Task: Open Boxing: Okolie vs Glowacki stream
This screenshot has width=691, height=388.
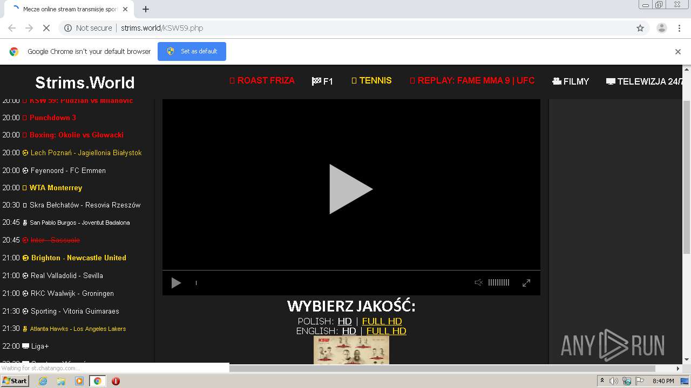Action: click(x=77, y=135)
